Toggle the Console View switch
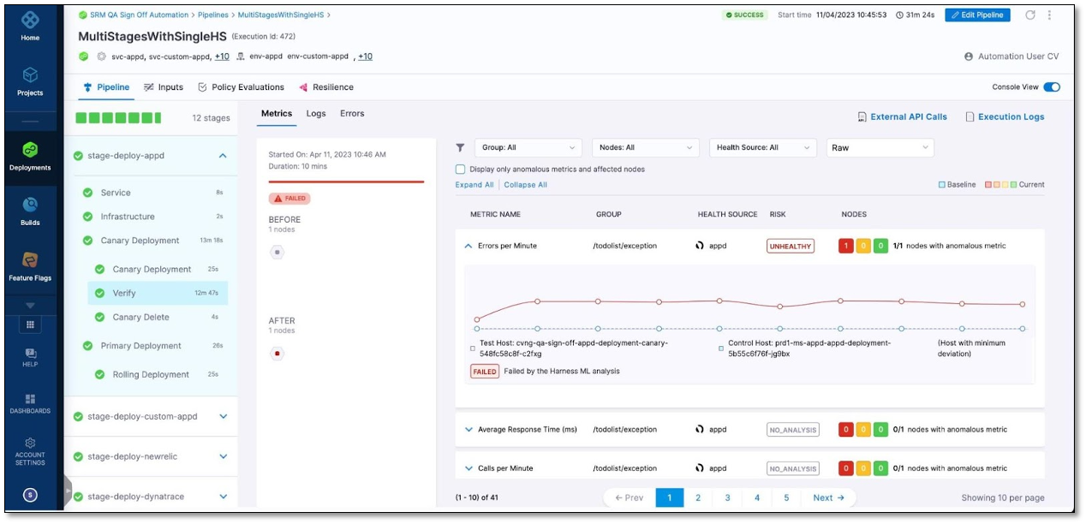The image size is (1086, 524). point(1051,87)
